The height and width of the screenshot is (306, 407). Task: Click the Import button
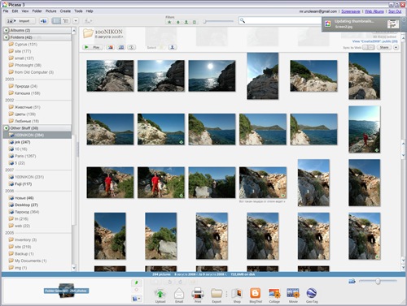20,21
